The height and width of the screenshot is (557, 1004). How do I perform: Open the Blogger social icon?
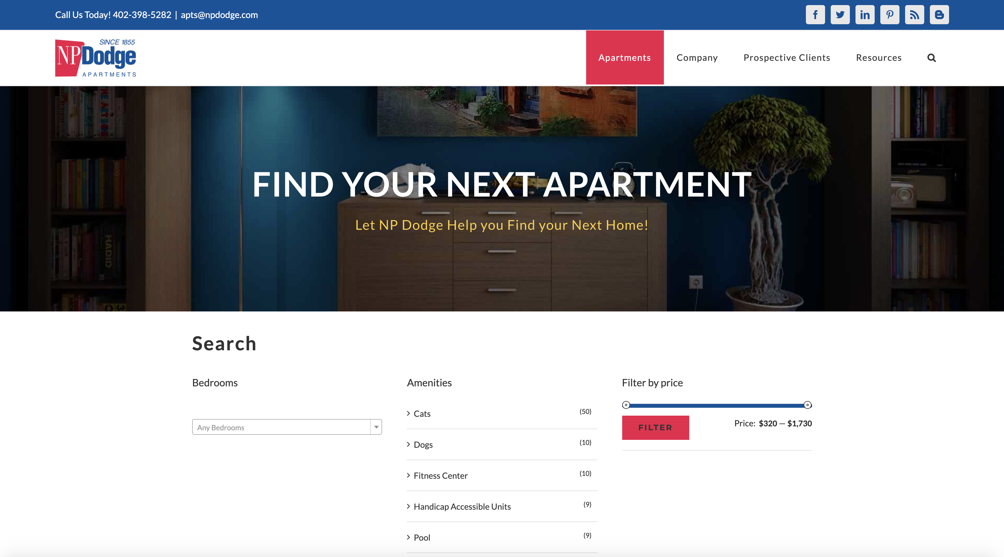(x=939, y=15)
